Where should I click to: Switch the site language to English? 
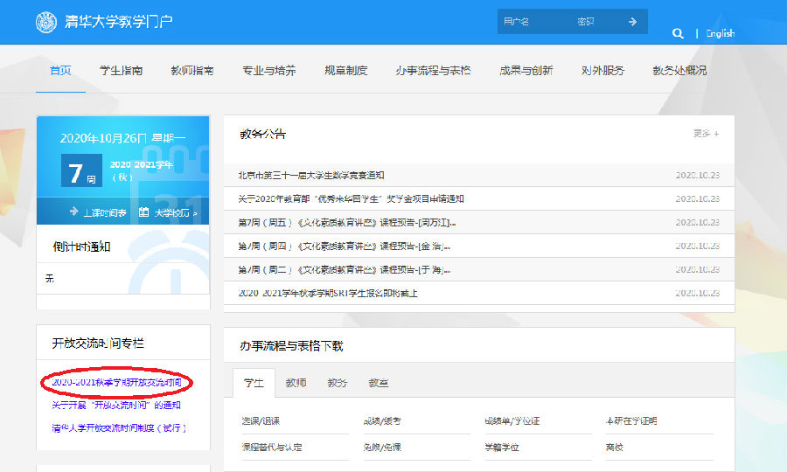(x=721, y=33)
